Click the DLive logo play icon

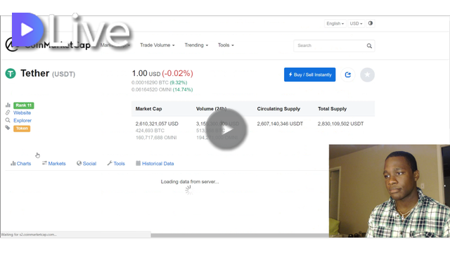click(27, 30)
